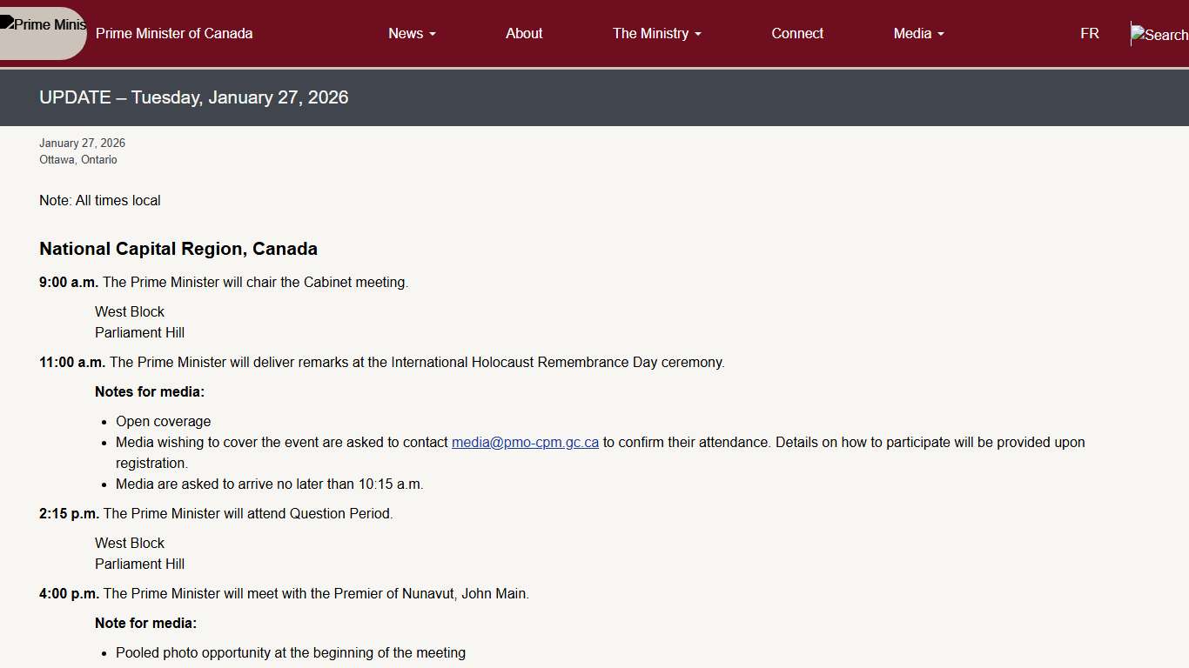This screenshot has width=1189, height=668.
Task: Open the Media dropdown menu
Action: 917,33
